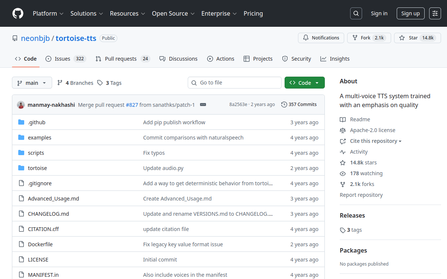This screenshot has width=447, height=279.
Task: Open the Notifications bell button
Action: click(321, 38)
